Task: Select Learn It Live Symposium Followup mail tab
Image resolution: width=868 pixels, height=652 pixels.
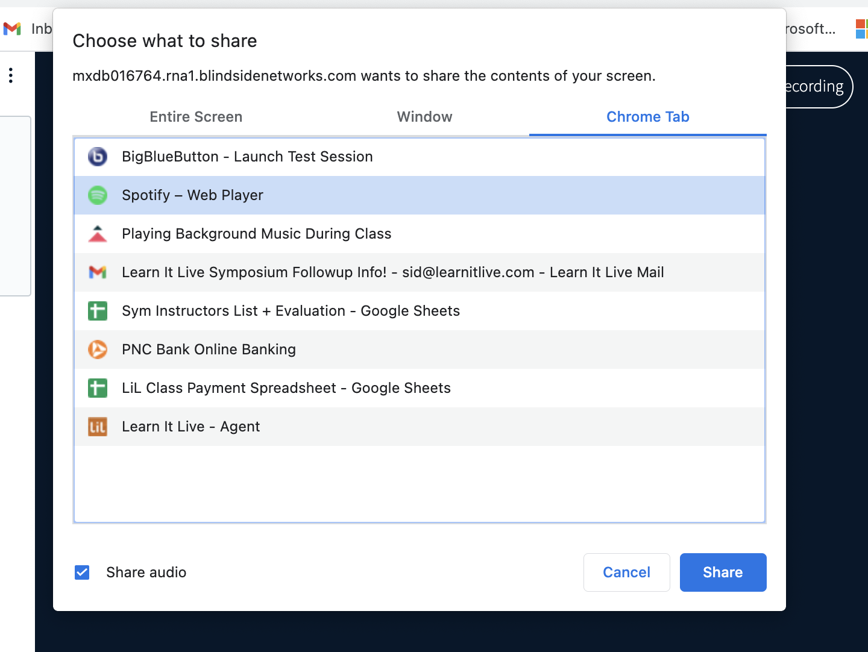Action: (x=392, y=272)
